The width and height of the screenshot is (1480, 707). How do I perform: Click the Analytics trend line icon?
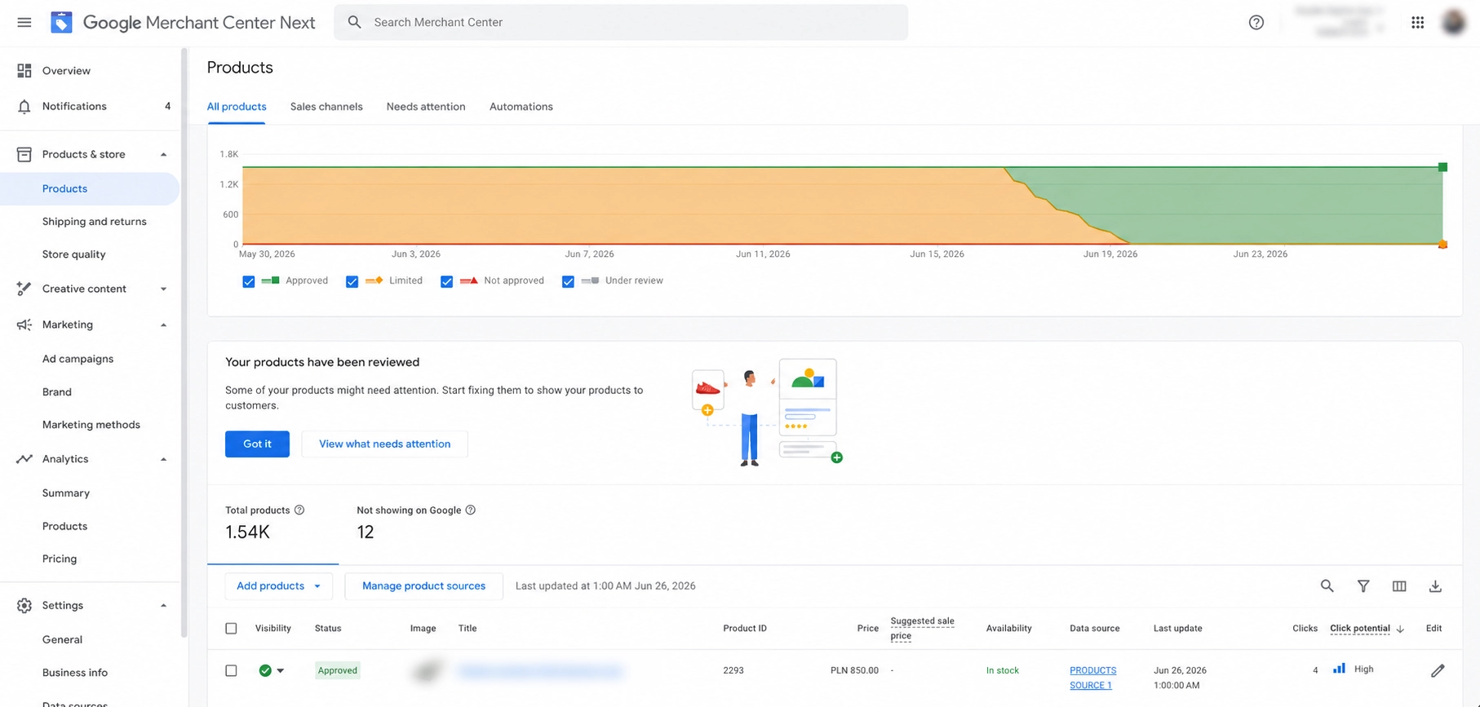coord(24,459)
